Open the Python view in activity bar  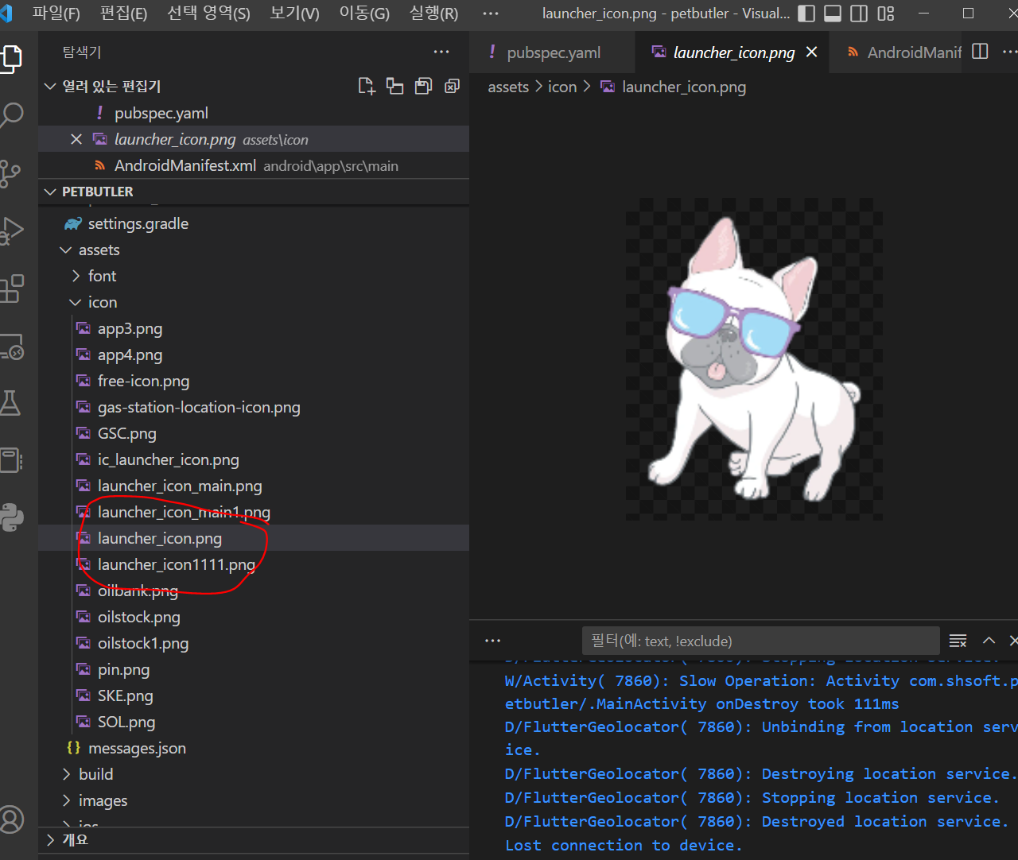[x=11, y=517]
